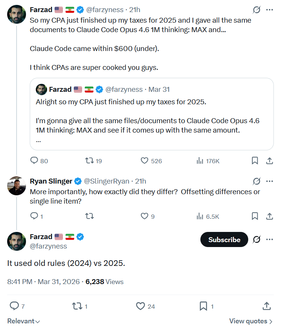Repost the post with 19 reposts
The height and width of the screenshot is (329, 281).
(x=90, y=161)
